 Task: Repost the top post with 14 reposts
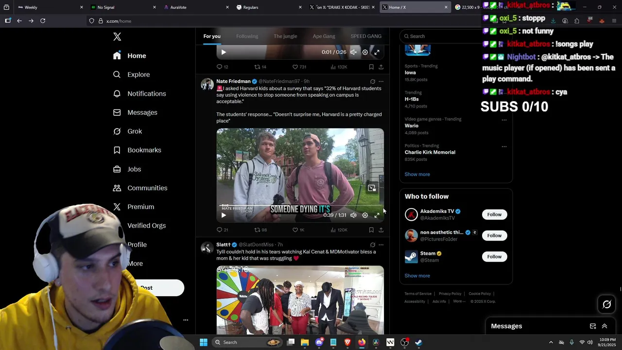(260, 67)
